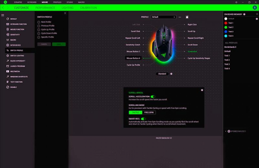Select the Default function icon
Viewport: 259px width, 168px height.
[8, 19]
